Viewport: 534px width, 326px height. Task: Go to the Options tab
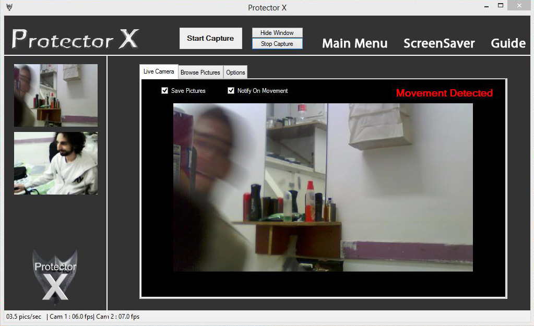235,73
